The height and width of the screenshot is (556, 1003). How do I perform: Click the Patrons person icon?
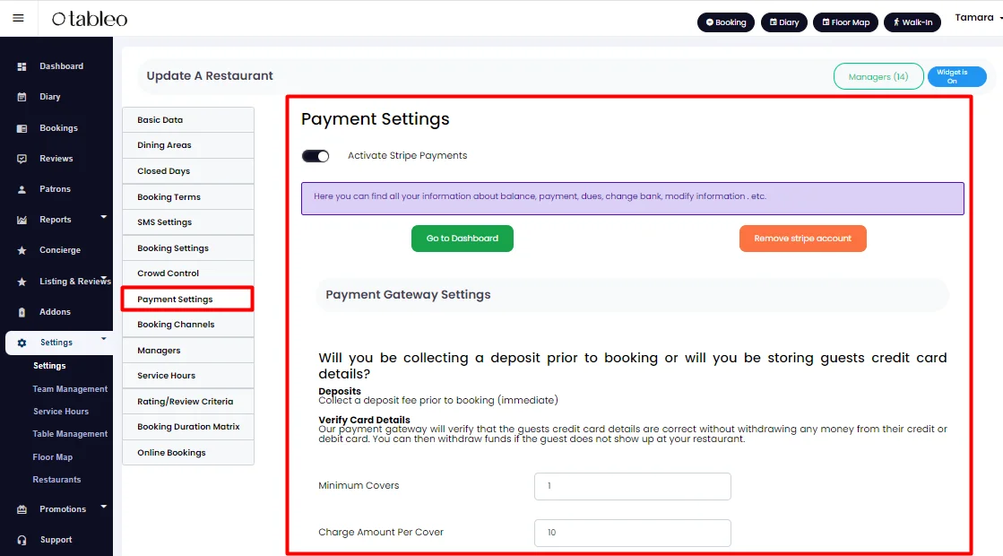coord(22,189)
